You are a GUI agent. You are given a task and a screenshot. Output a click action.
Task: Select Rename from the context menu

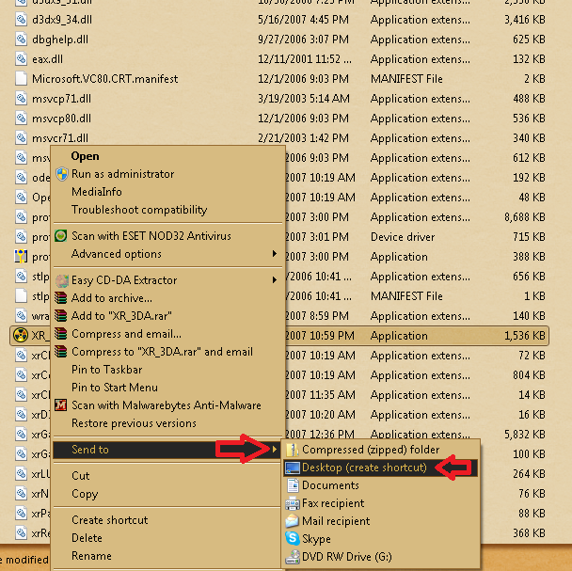91,556
